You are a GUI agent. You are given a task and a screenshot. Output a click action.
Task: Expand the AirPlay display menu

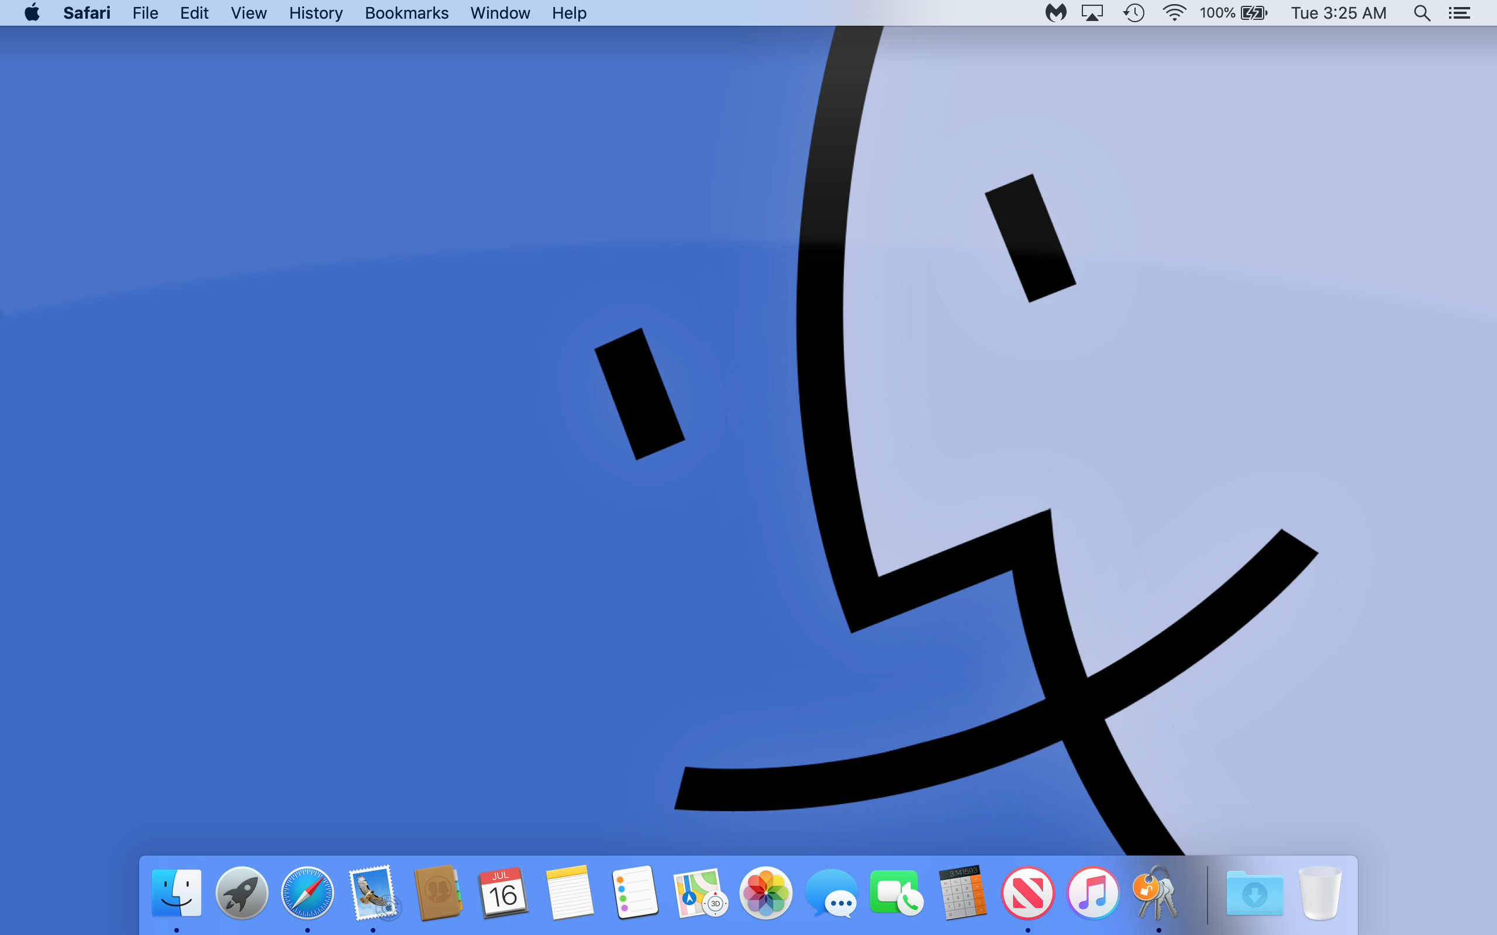1092,13
